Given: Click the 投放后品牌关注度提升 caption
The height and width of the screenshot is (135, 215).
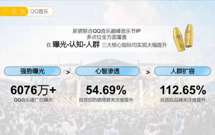Looking at the screenshot, I should (x=183, y=100).
